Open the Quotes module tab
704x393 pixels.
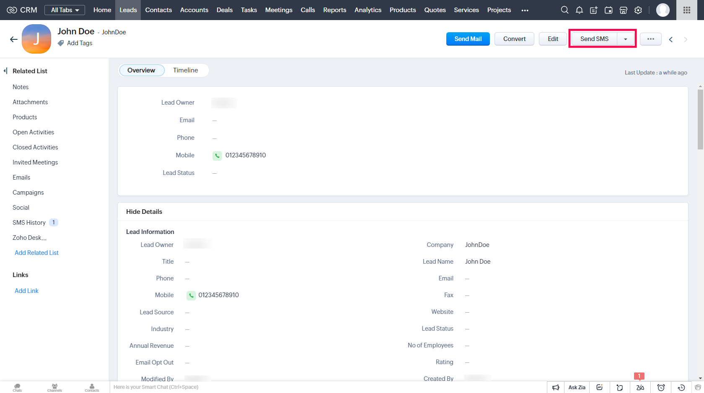point(435,10)
